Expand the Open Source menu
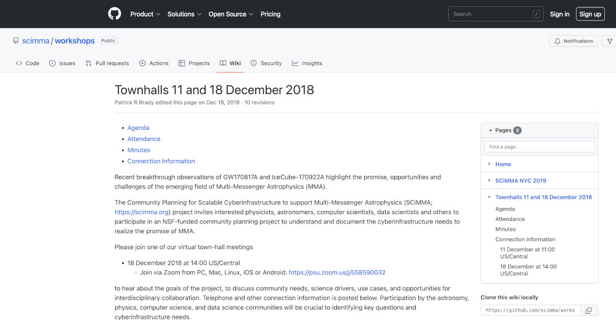616x320 pixels. [x=231, y=14]
